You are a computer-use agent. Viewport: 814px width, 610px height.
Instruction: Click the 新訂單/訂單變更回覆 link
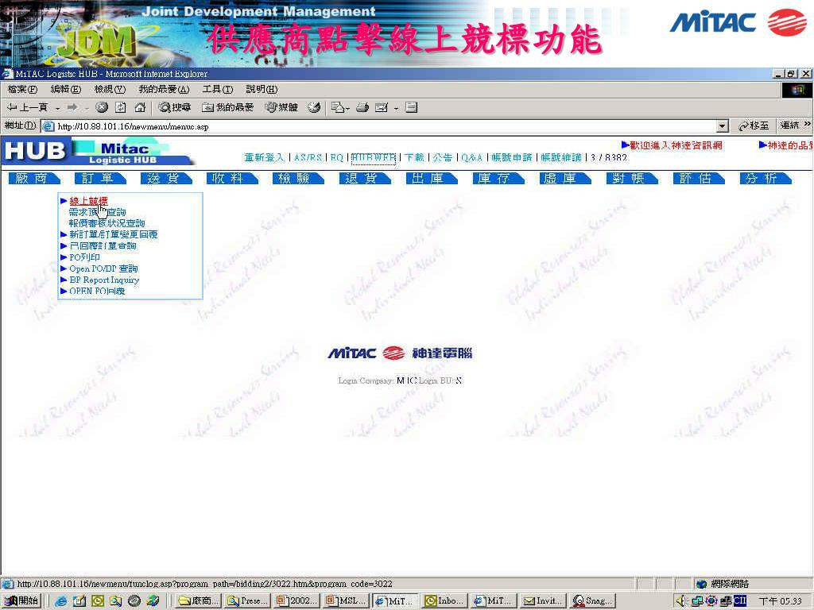coord(113,234)
